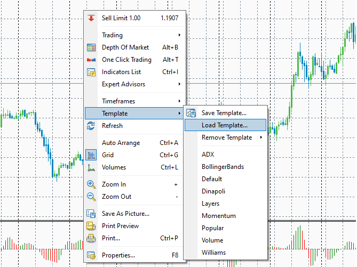Click the Indicators List icon

coord(91,72)
